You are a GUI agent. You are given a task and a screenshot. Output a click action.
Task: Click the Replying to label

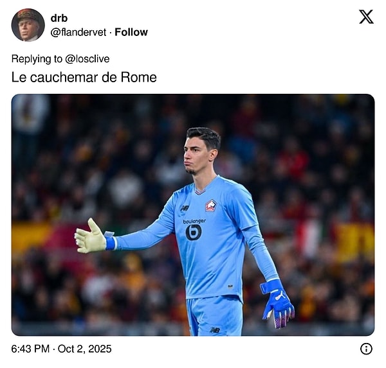point(37,59)
